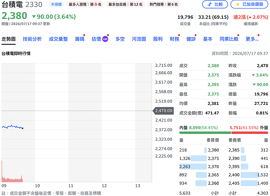Click the 昨收 value 2,470
270x196 pixels.
[263, 66]
